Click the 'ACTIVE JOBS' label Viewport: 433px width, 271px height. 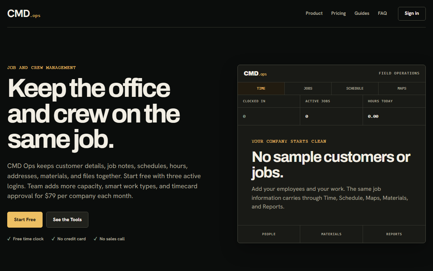(318, 101)
